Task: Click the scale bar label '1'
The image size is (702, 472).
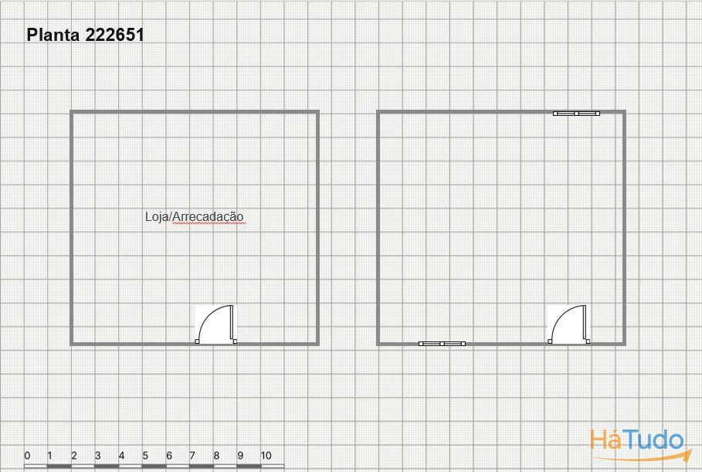Action: [49, 456]
